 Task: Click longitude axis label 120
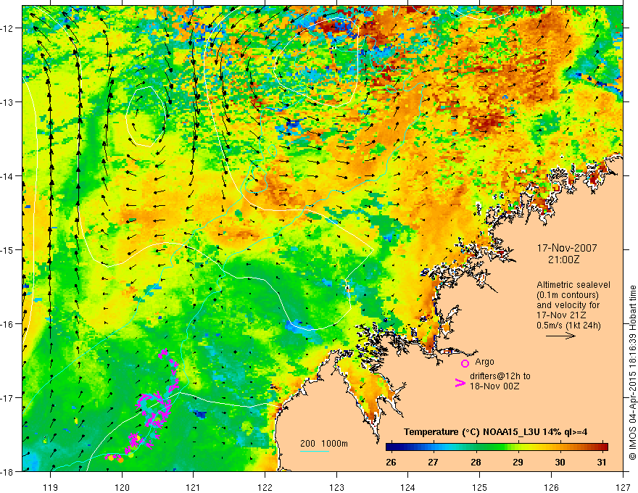coord(122,487)
